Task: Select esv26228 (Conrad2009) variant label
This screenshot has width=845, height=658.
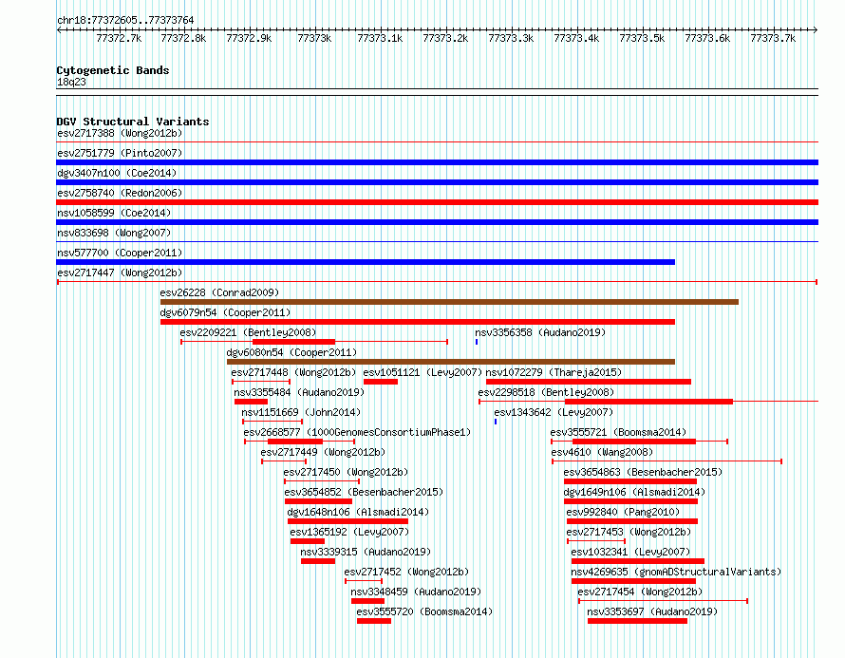Action: pyautogui.click(x=219, y=292)
